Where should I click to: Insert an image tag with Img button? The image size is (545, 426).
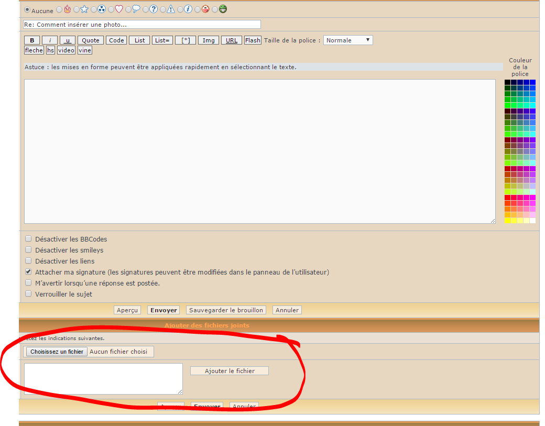209,40
